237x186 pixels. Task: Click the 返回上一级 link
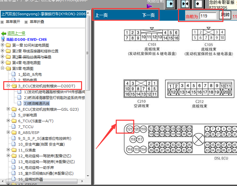pos(16,33)
